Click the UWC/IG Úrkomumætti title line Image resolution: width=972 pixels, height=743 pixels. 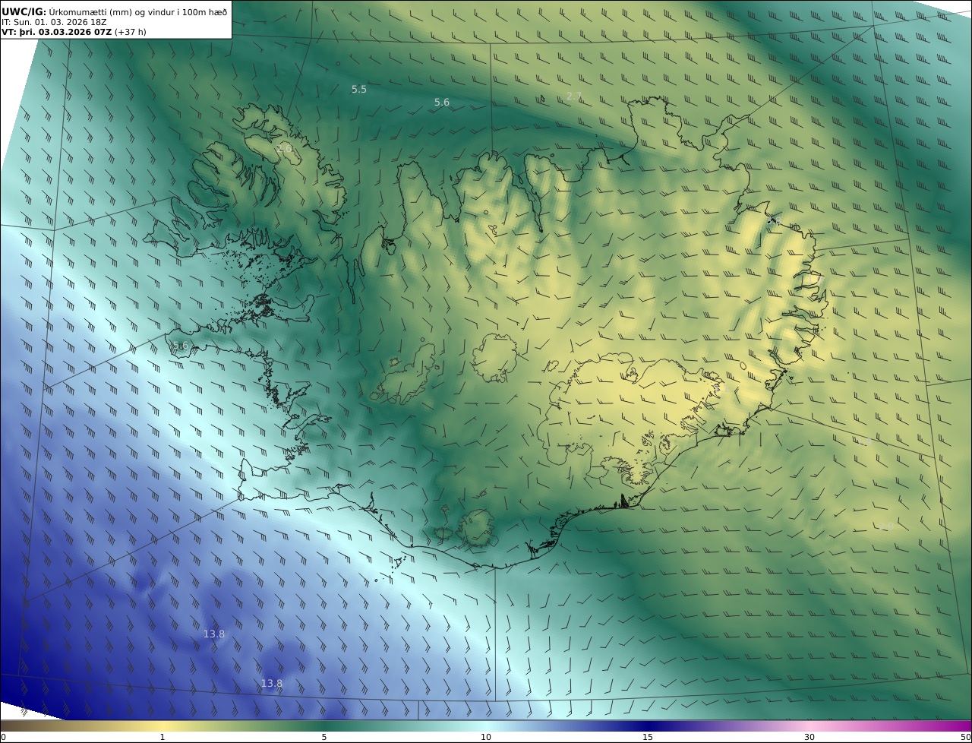pyautogui.click(x=115, y=11)
